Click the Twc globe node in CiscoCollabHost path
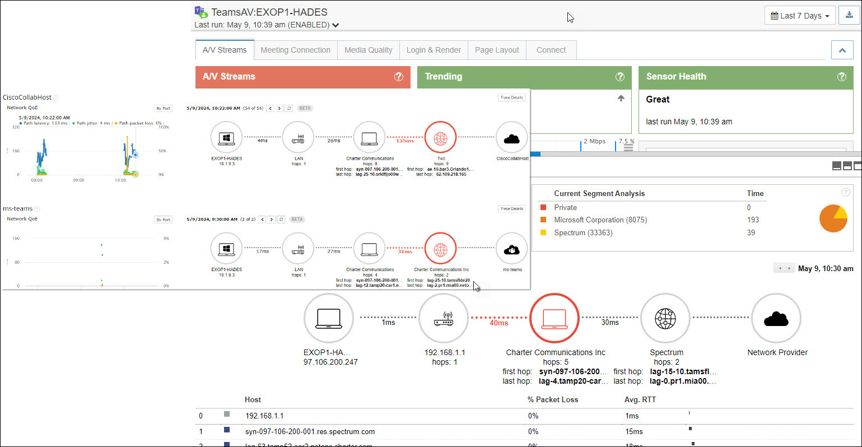Screen dimensions: 862x447 (441, 137)
